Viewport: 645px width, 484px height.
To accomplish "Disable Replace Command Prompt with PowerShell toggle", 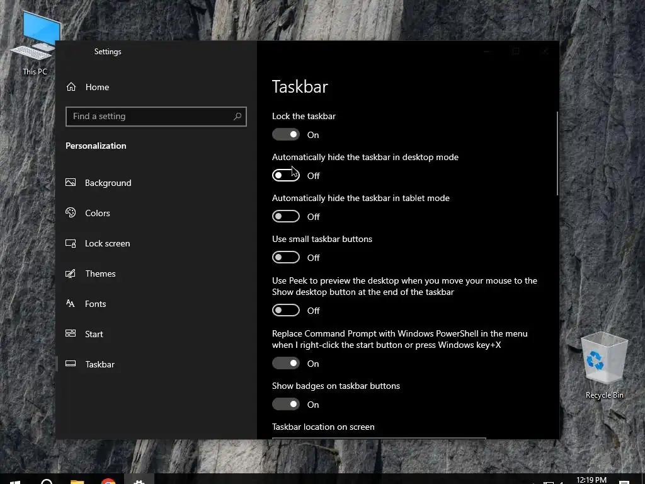I will (x=286, y=364).
